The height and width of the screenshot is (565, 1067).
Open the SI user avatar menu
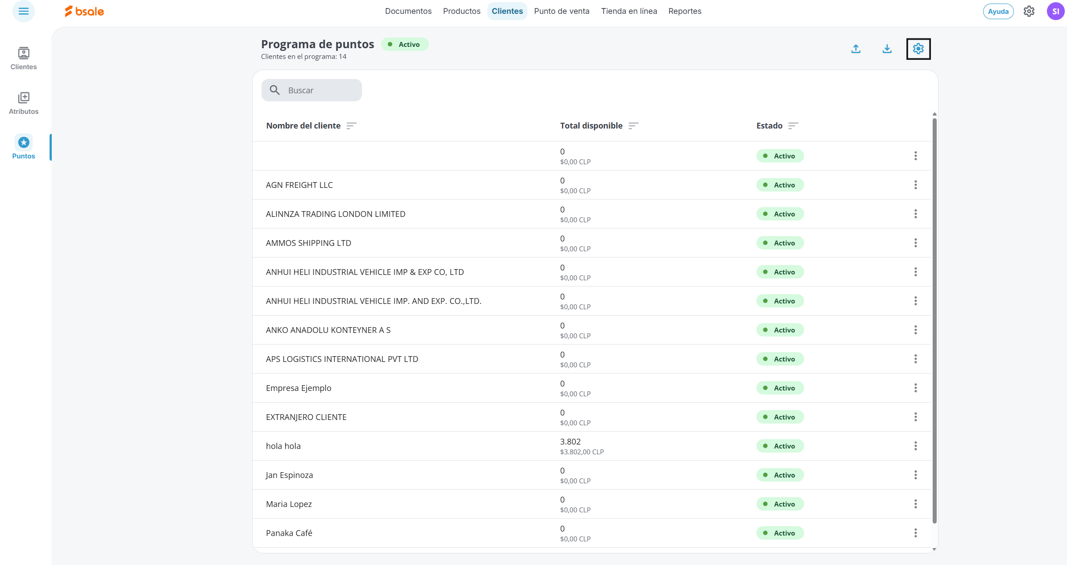(1055, 11)
